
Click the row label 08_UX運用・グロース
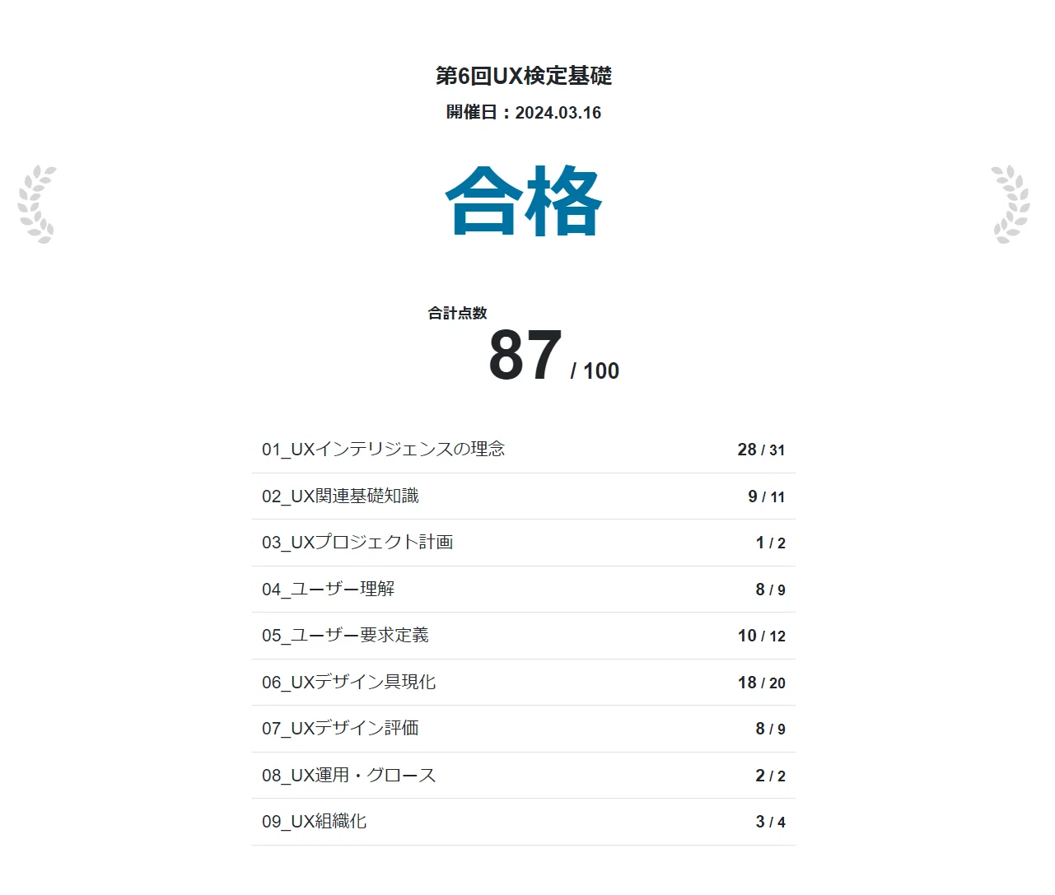[348, 776]
